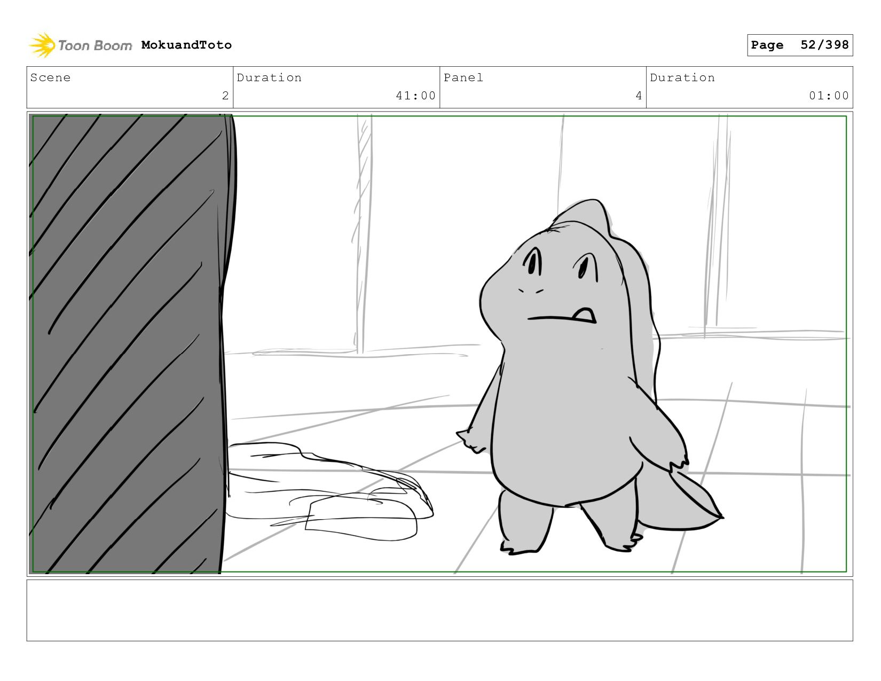Click the MokuandToto project title
This screenshot has width=881, height=681.
[186, 45]
